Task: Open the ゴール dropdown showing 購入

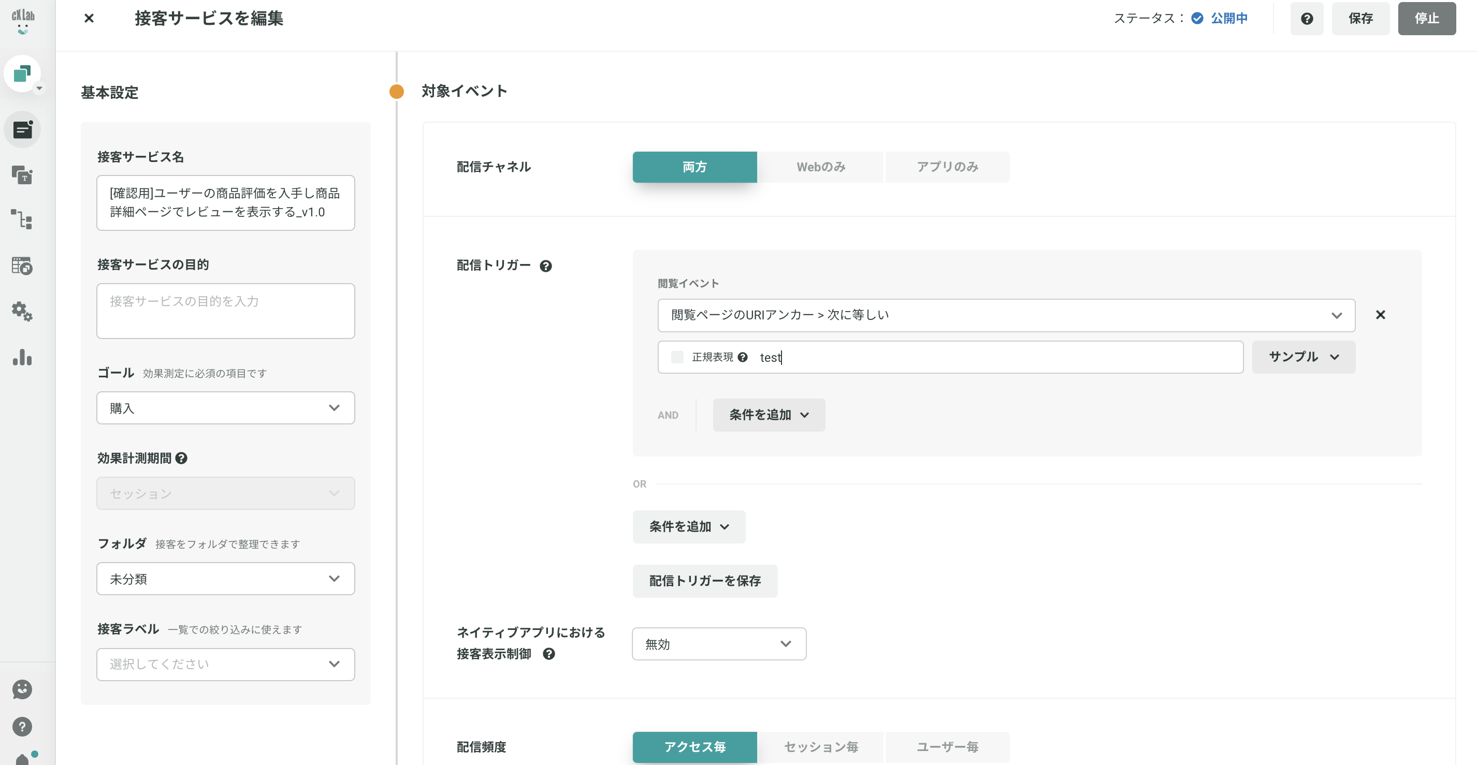Action: [x=225, y=408]
